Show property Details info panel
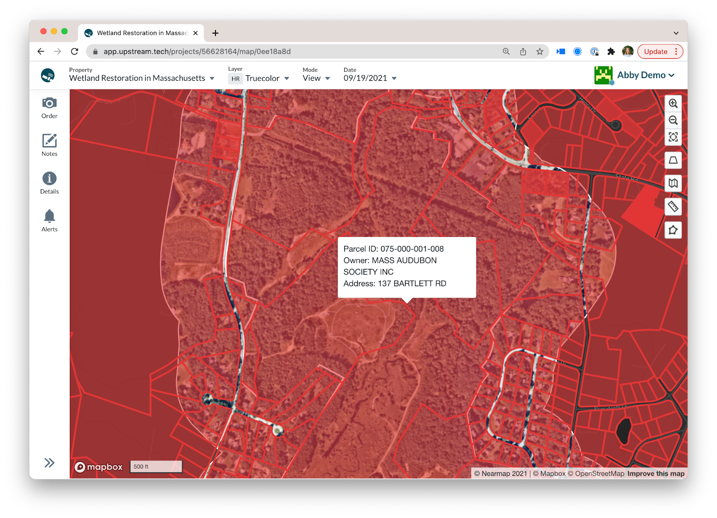Screen dimensions: 717x518 [x=49, y=183]
